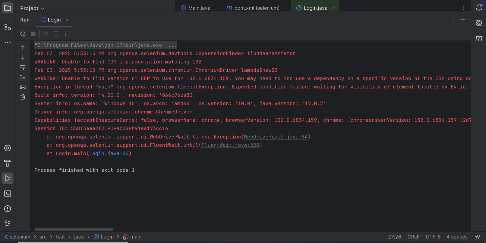Open Run tool window options menu

pos(453,19)
